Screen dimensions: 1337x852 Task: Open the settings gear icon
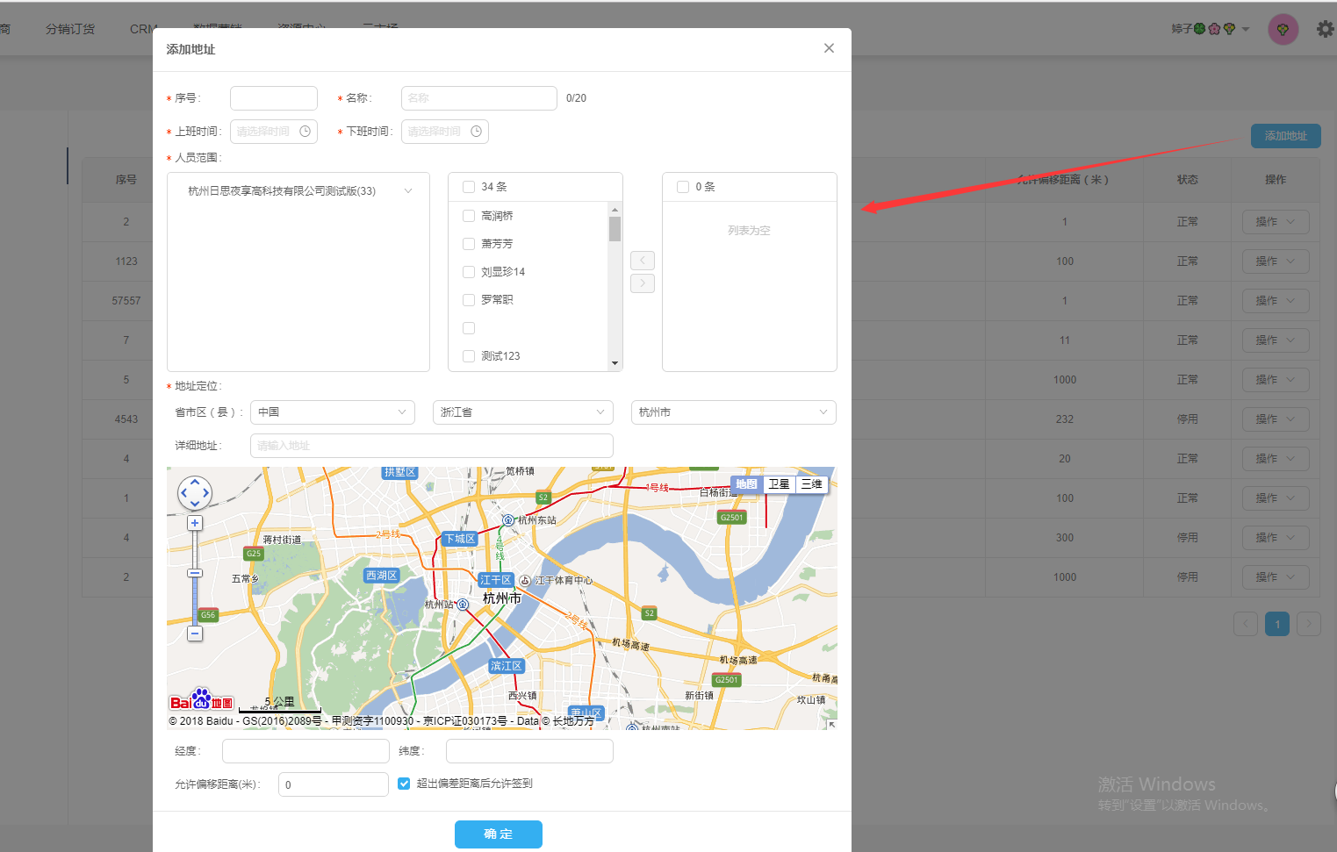pyautogui.click(x=1325, y=29)
